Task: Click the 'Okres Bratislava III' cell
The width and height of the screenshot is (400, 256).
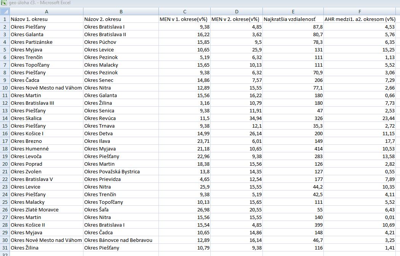Action: coord(46,103)
